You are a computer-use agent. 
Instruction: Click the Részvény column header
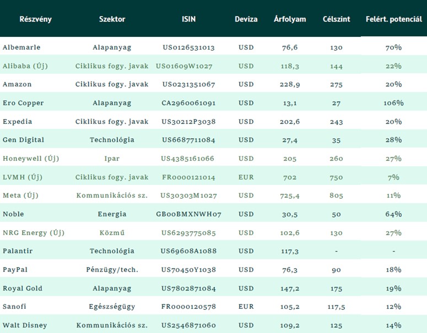[35, 19]
